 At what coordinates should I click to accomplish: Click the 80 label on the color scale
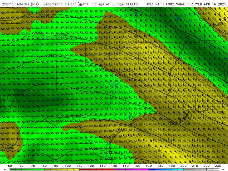coord(45,166)
